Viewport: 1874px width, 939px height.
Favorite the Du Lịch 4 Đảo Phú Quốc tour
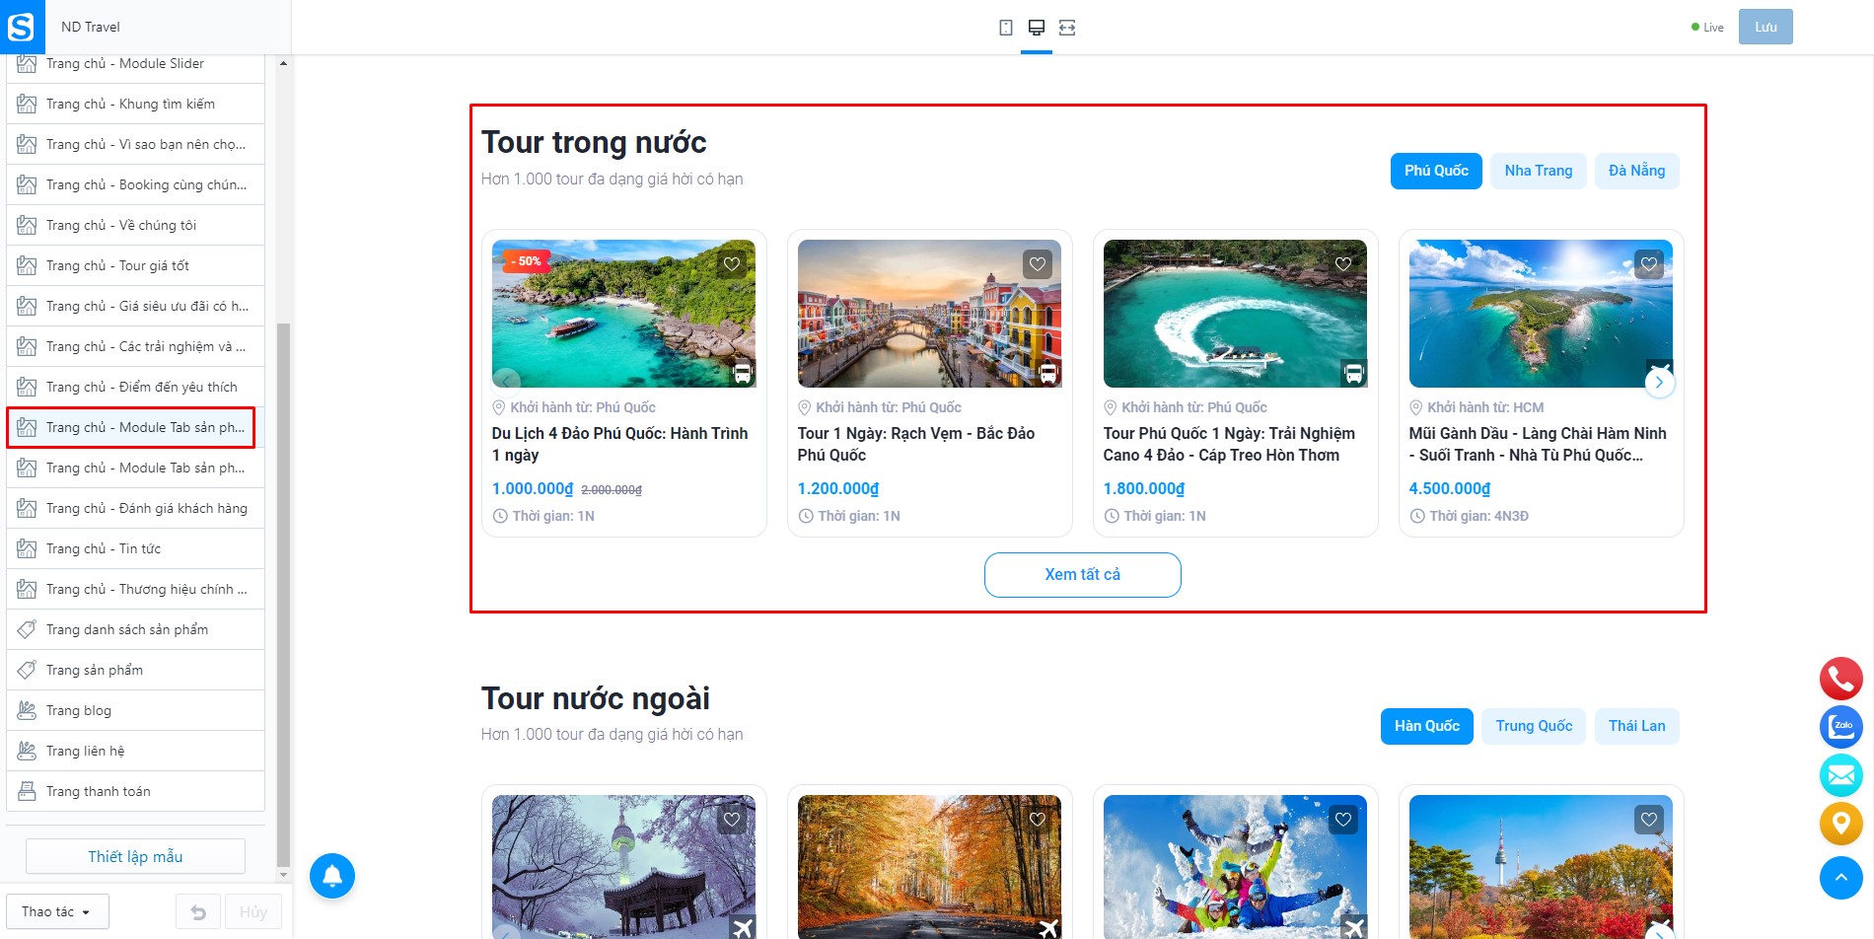pyautogui.click(x=732, y=264)
